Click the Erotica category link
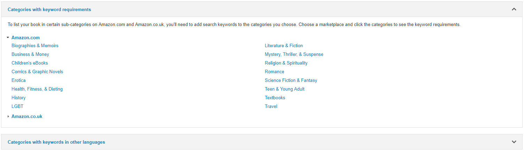 click(x=18, y=81)
